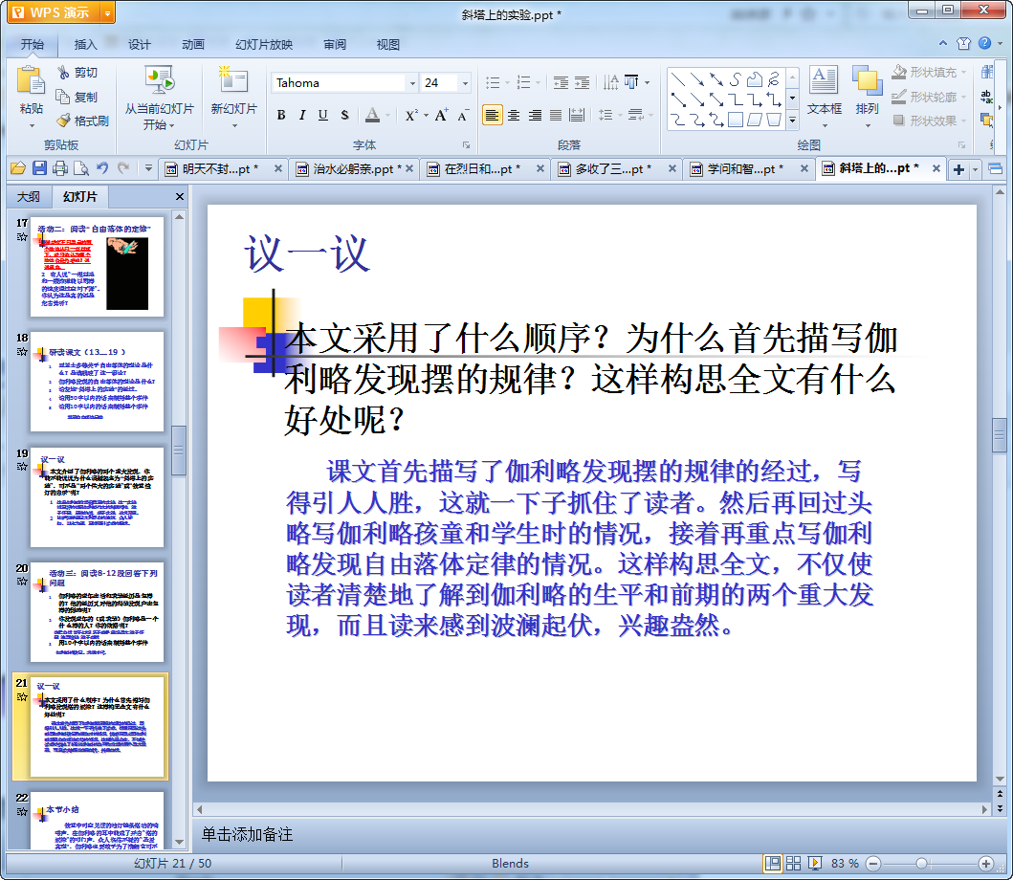
Task: Click the slideshow play icon in status bar
Action: (x=815, y=863)
